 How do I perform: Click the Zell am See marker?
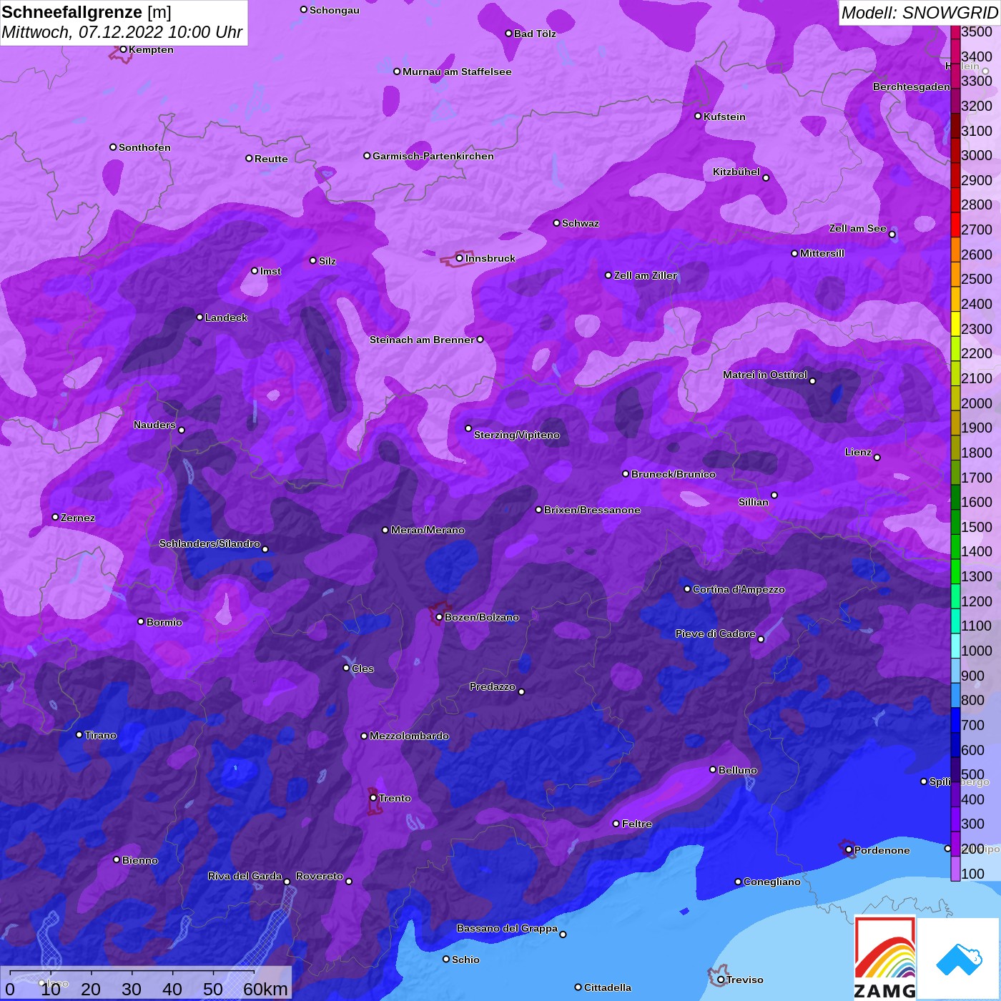(892, 235)
